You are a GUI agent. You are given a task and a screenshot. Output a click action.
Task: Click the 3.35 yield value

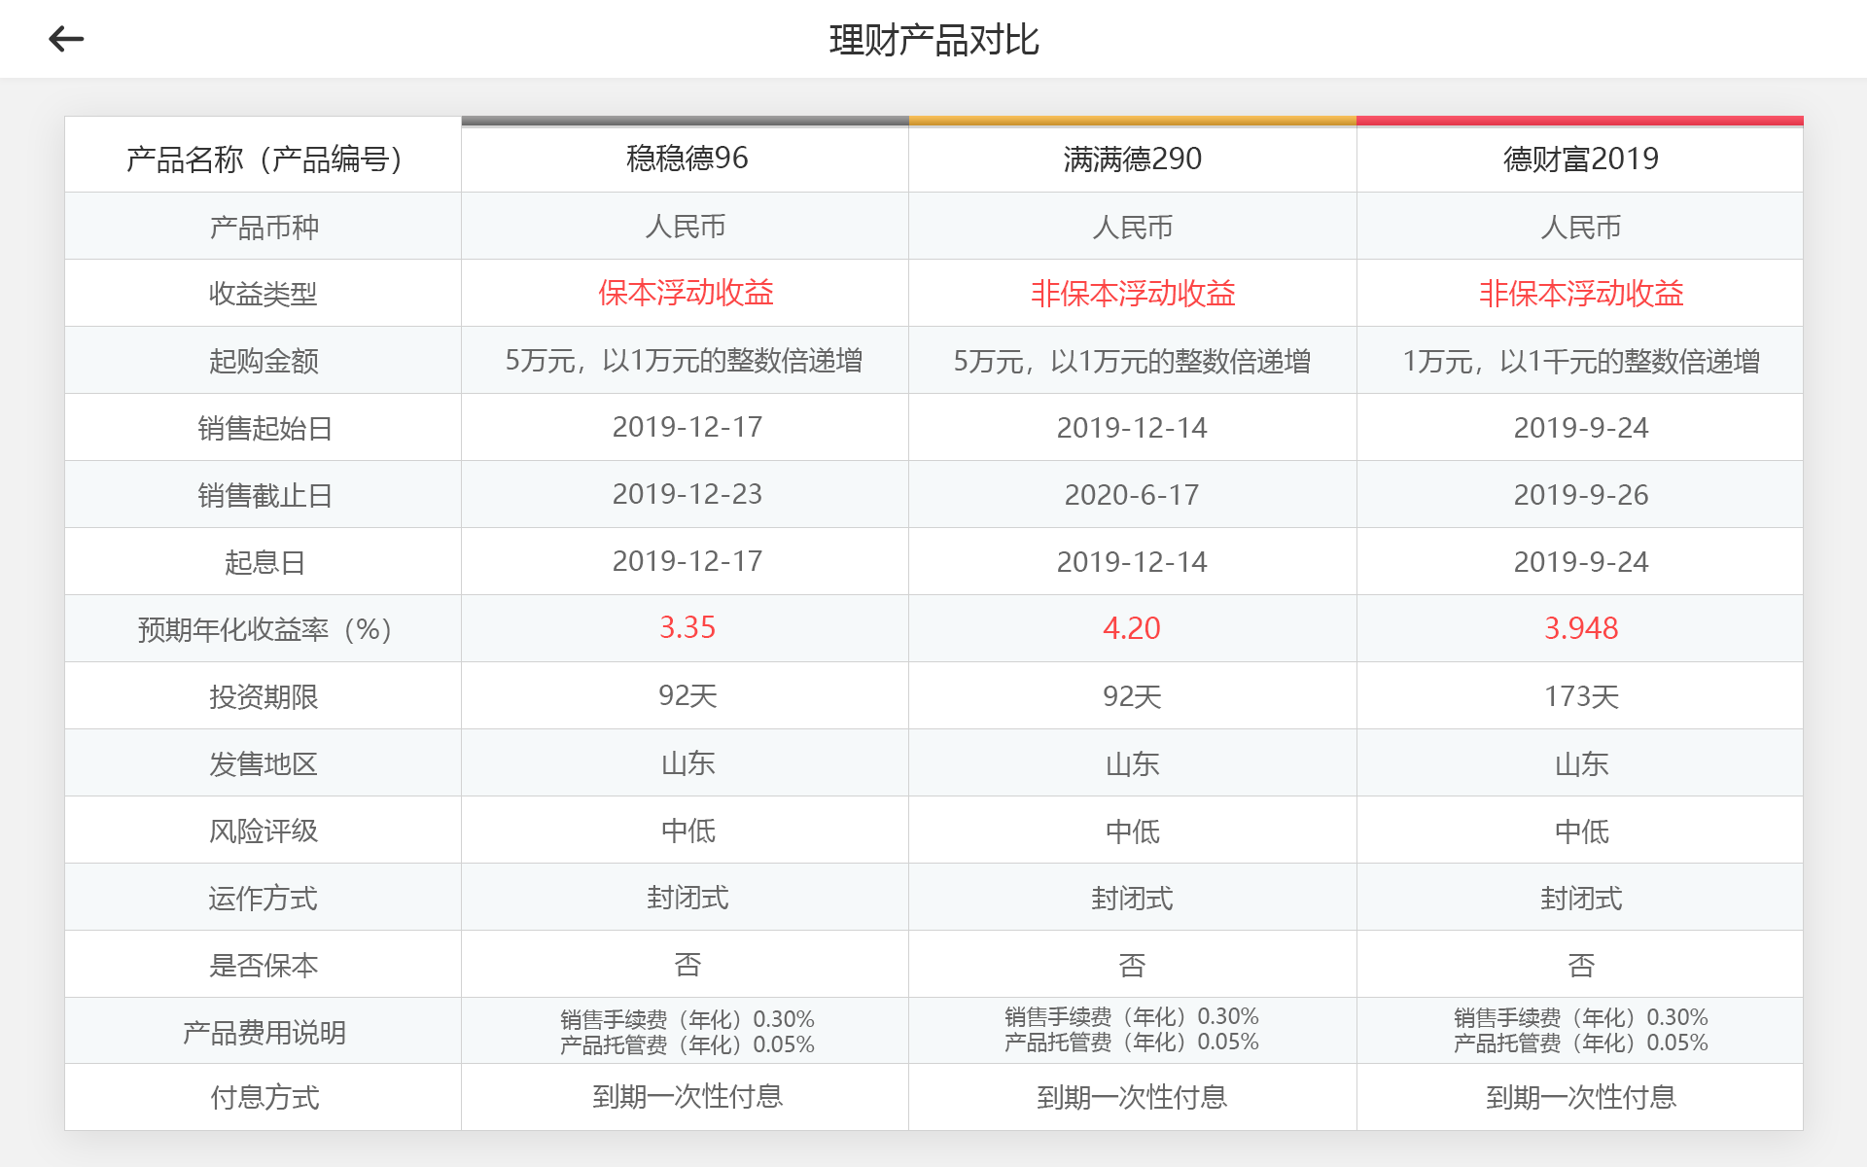(x=687, y=627)
